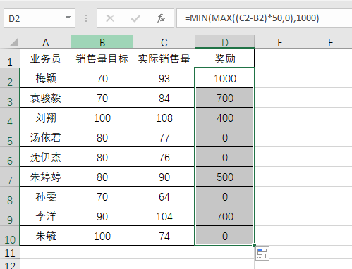Viewport: 352px width, 269px height.
Task: Select row 10 header
Action: pos(10,236)
